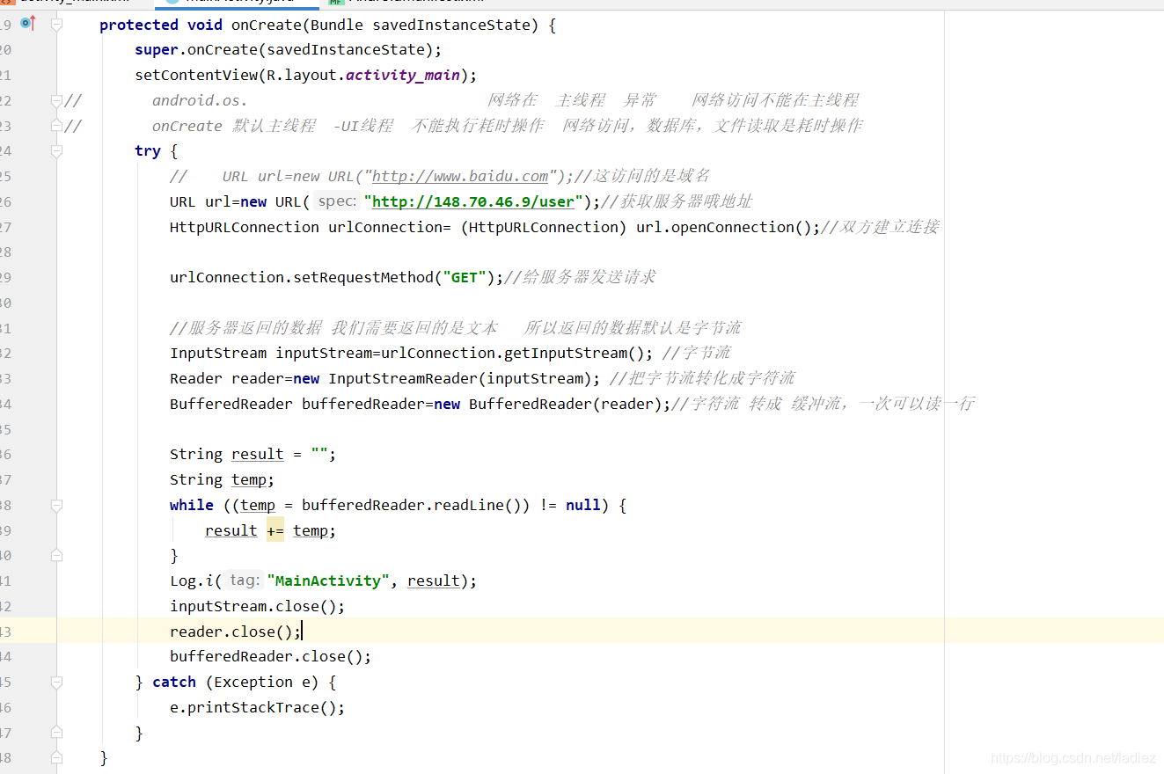Click the fold marker on the catch line
Screen dimensions: 1164x774
click(x=57, y=683)
